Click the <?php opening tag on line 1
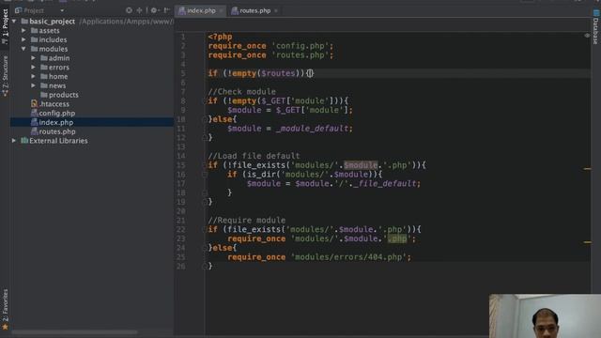The width and height of the screenshot is (601, 338). [x=220, y=37]
